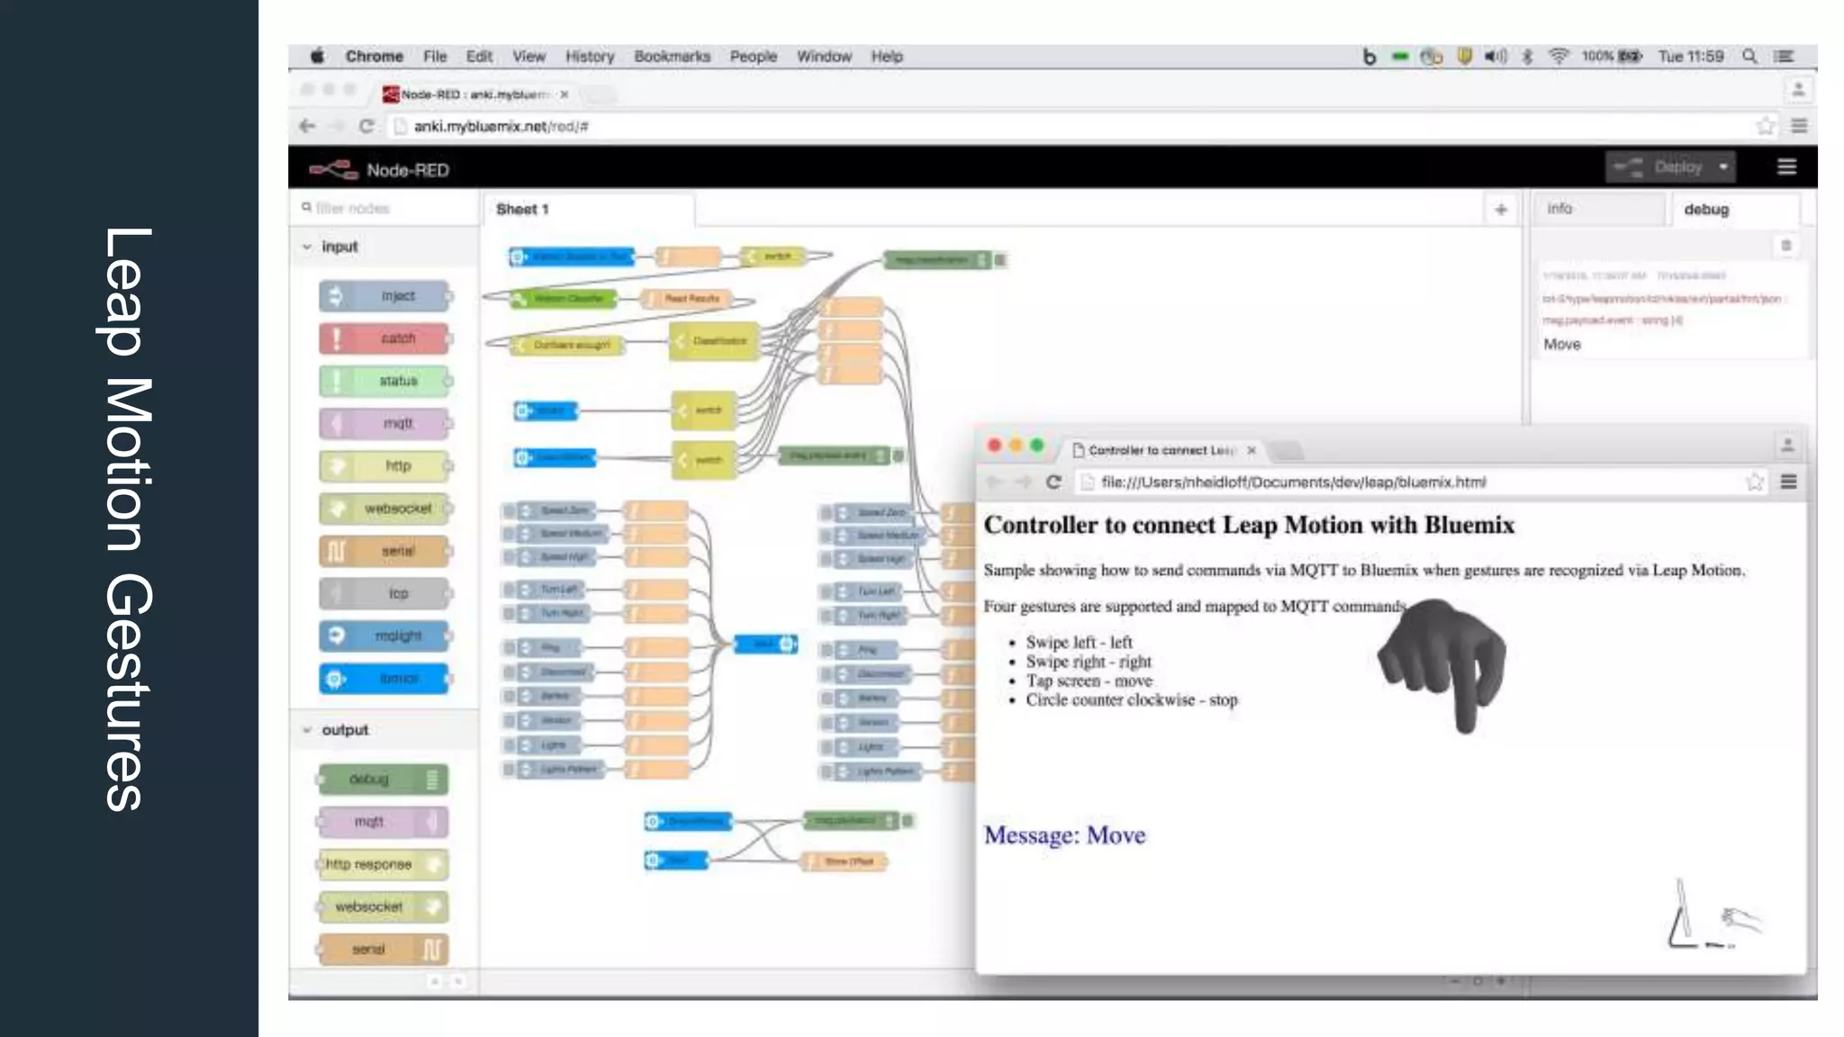
Task: Clear debug messages with trash icon
Action: point(1786,246)
